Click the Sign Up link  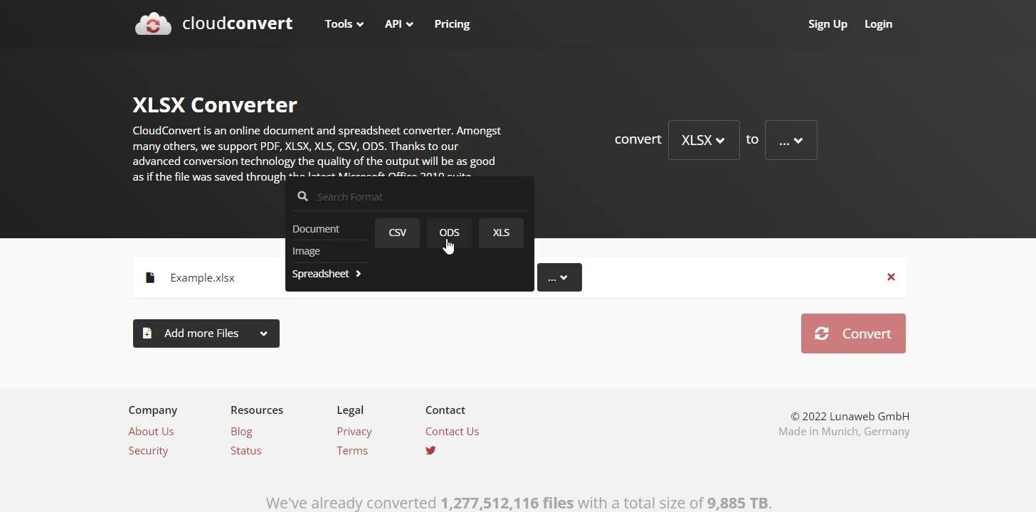point(828,23)
